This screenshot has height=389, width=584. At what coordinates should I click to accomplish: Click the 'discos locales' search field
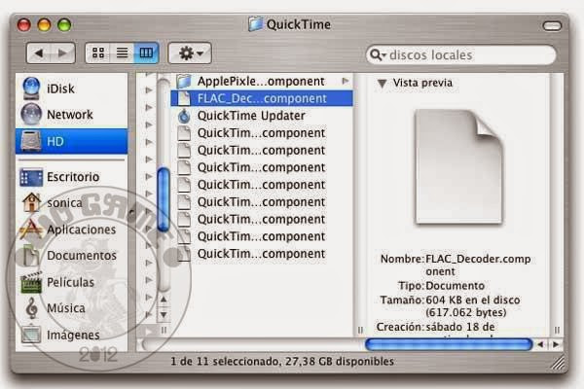[461, 55]
